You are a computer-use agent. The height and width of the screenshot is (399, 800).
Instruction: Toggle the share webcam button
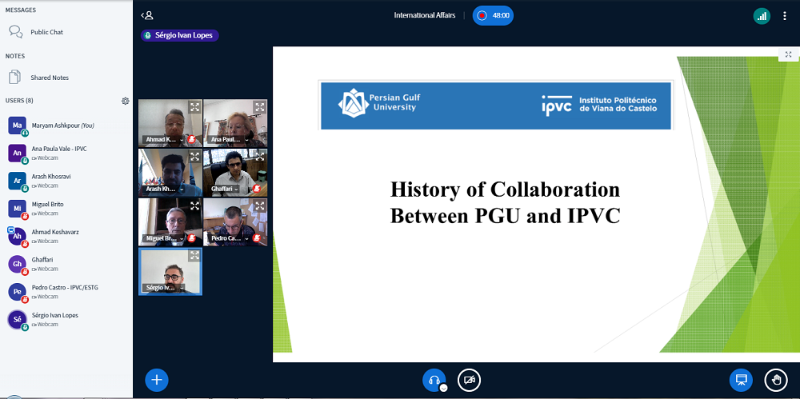(469, 380)
